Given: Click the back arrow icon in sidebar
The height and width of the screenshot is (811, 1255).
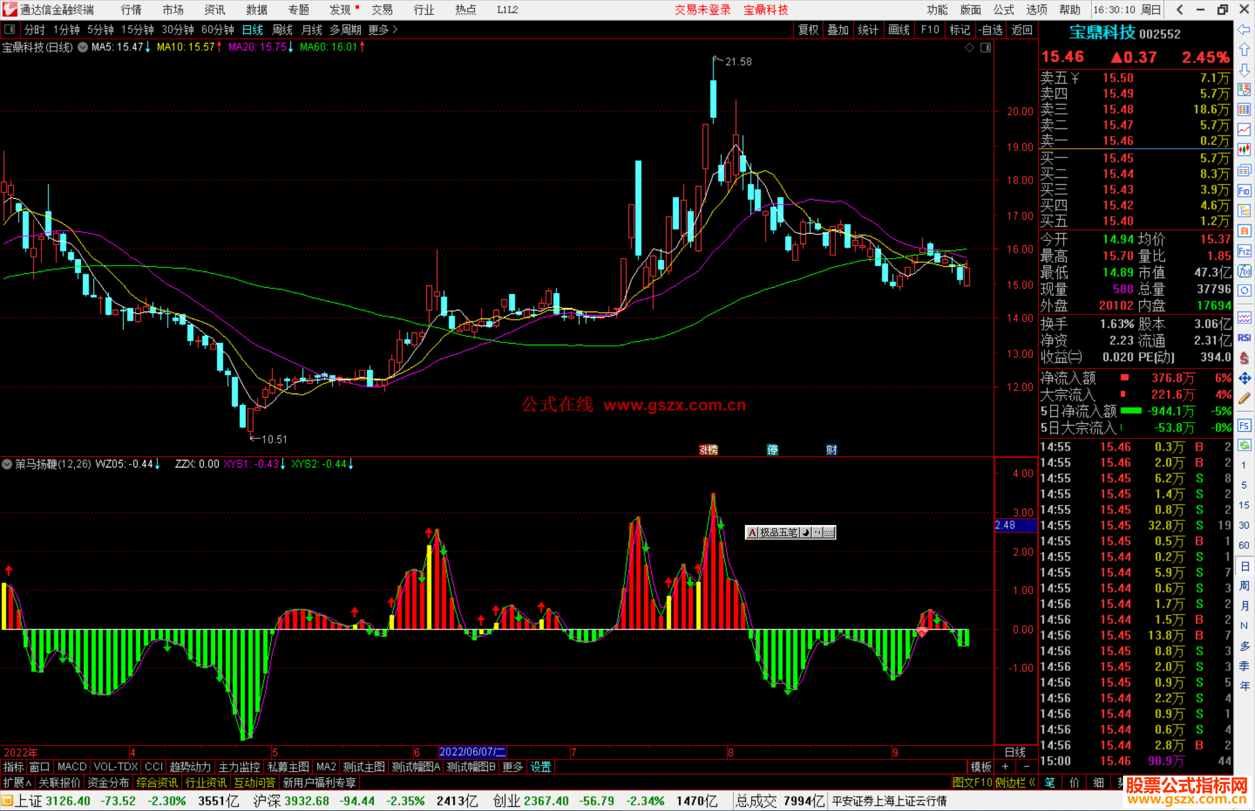Looking at the screenshot, I should [x=1244, y=29].
